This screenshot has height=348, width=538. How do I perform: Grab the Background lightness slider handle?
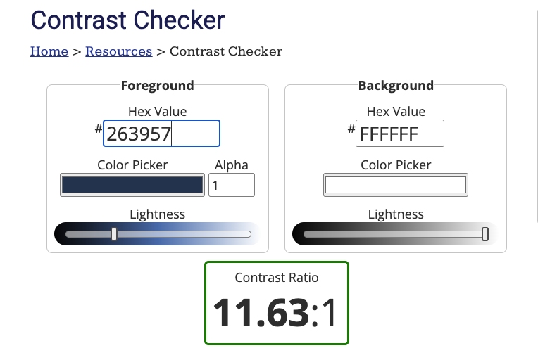point(485,234)
